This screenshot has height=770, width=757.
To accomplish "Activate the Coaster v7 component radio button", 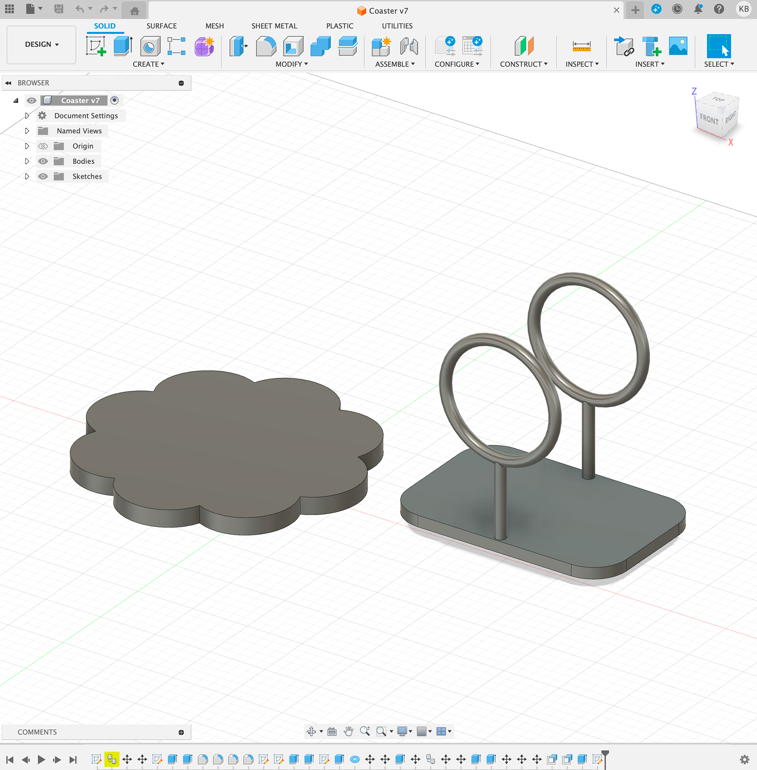I will (x=114, y=100).
